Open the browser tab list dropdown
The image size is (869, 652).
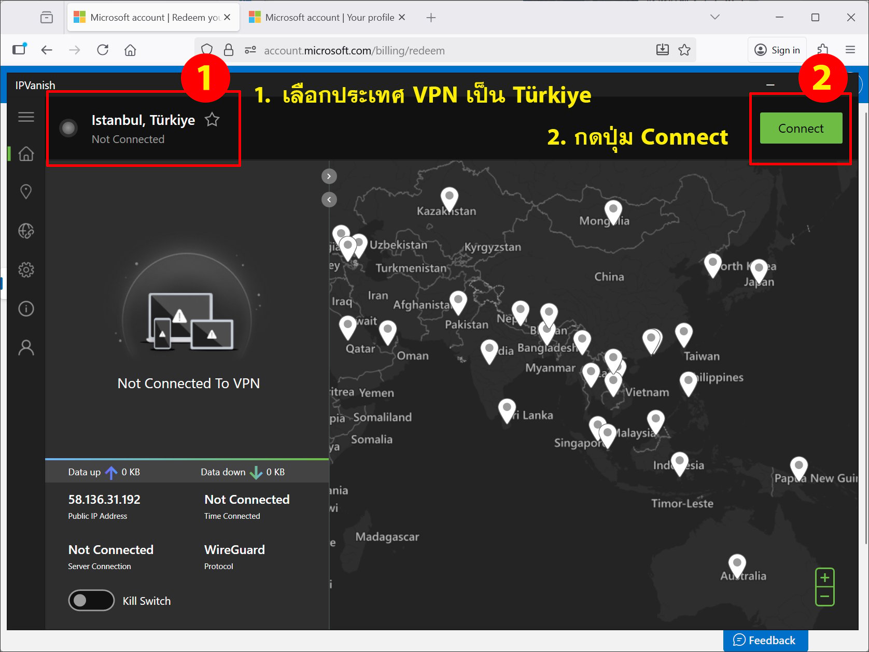(x=715, y=17)
